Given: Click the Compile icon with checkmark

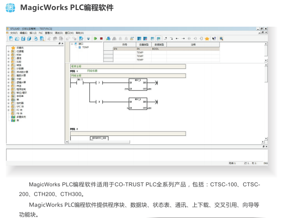Looking at the screenshot, I should 81,39.
